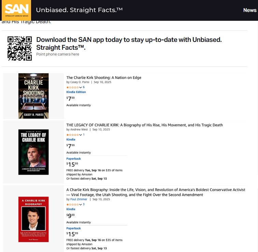The height and width of the screenshot is (252, 258).
Task: Expand rating dropdown for The Legacy of Charlie Kirk
Action: 81,135
